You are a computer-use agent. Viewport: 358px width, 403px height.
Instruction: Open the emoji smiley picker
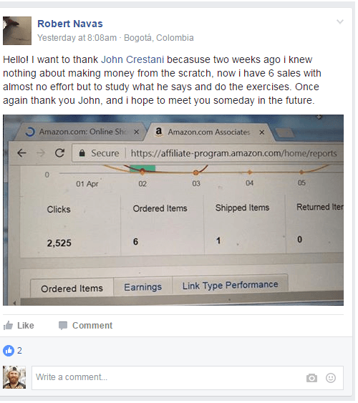331,378
